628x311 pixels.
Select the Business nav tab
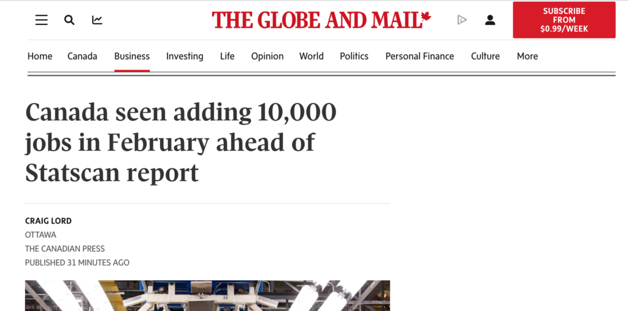132,56
